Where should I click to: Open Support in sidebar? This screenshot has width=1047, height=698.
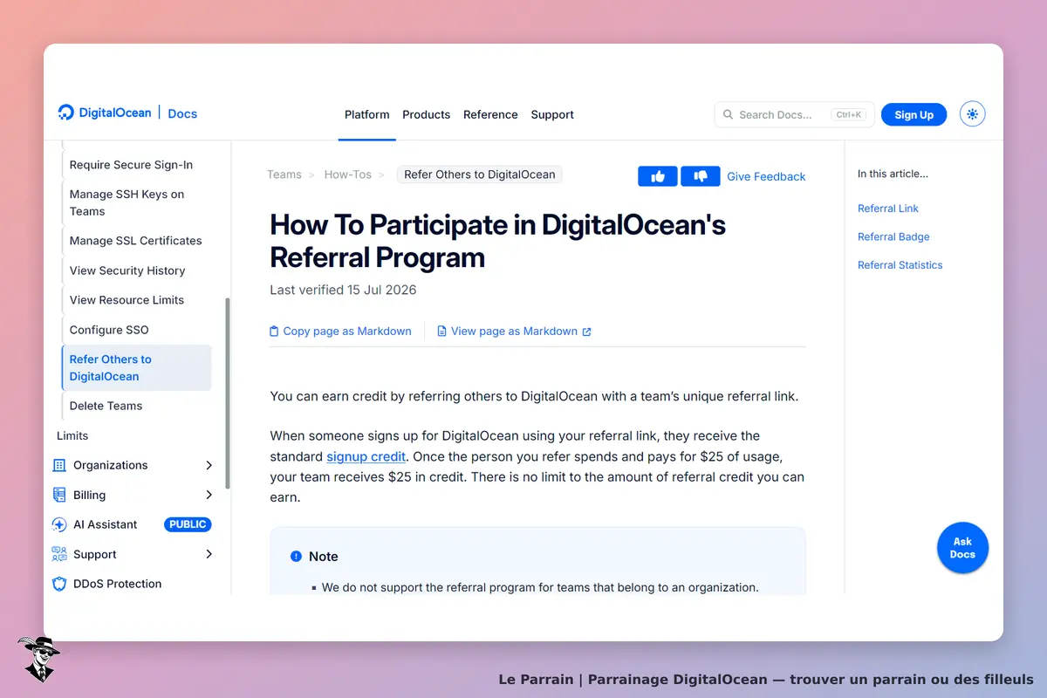[x=95, y=554]
